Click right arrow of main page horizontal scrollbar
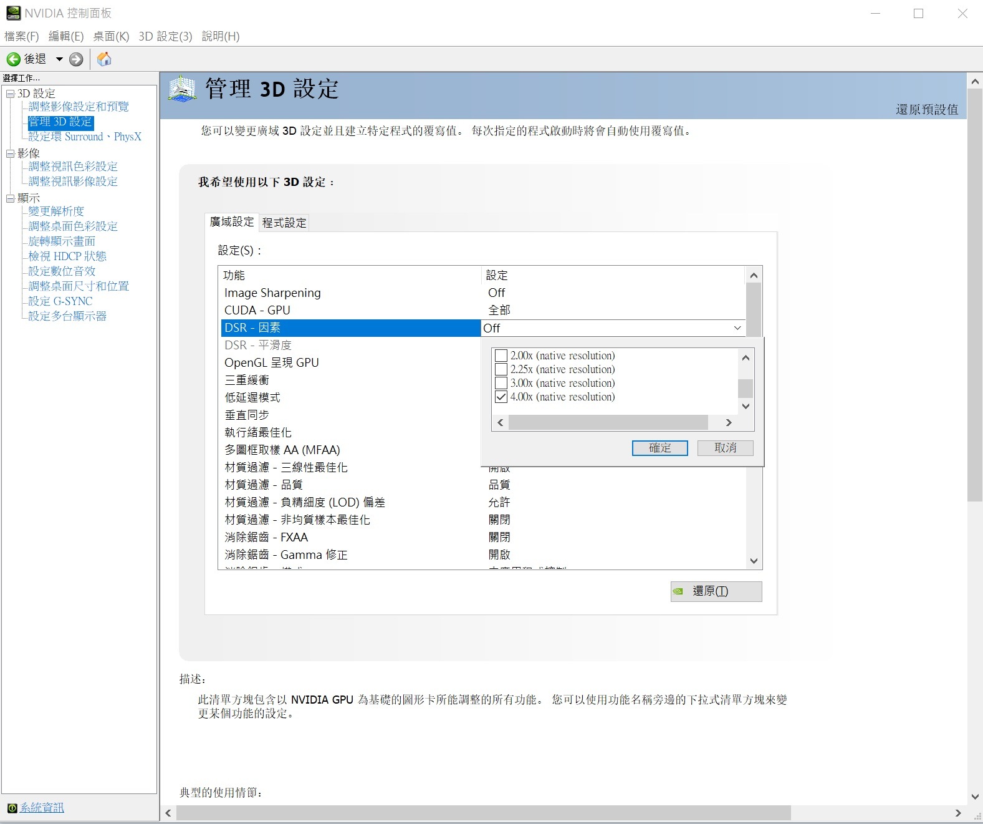983x824 pixels. pyautogui.click(x=958, y=813)
